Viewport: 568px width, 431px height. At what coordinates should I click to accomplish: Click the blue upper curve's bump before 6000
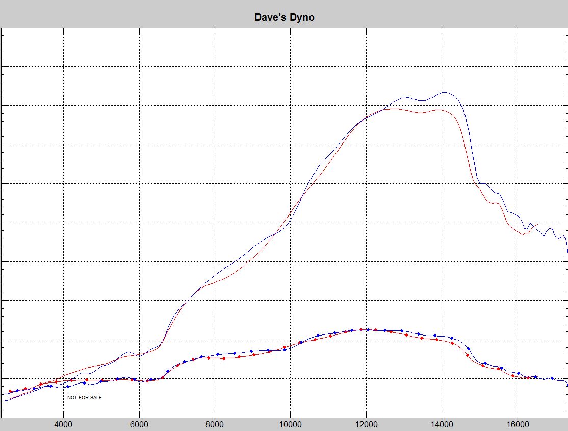point(128,352)
